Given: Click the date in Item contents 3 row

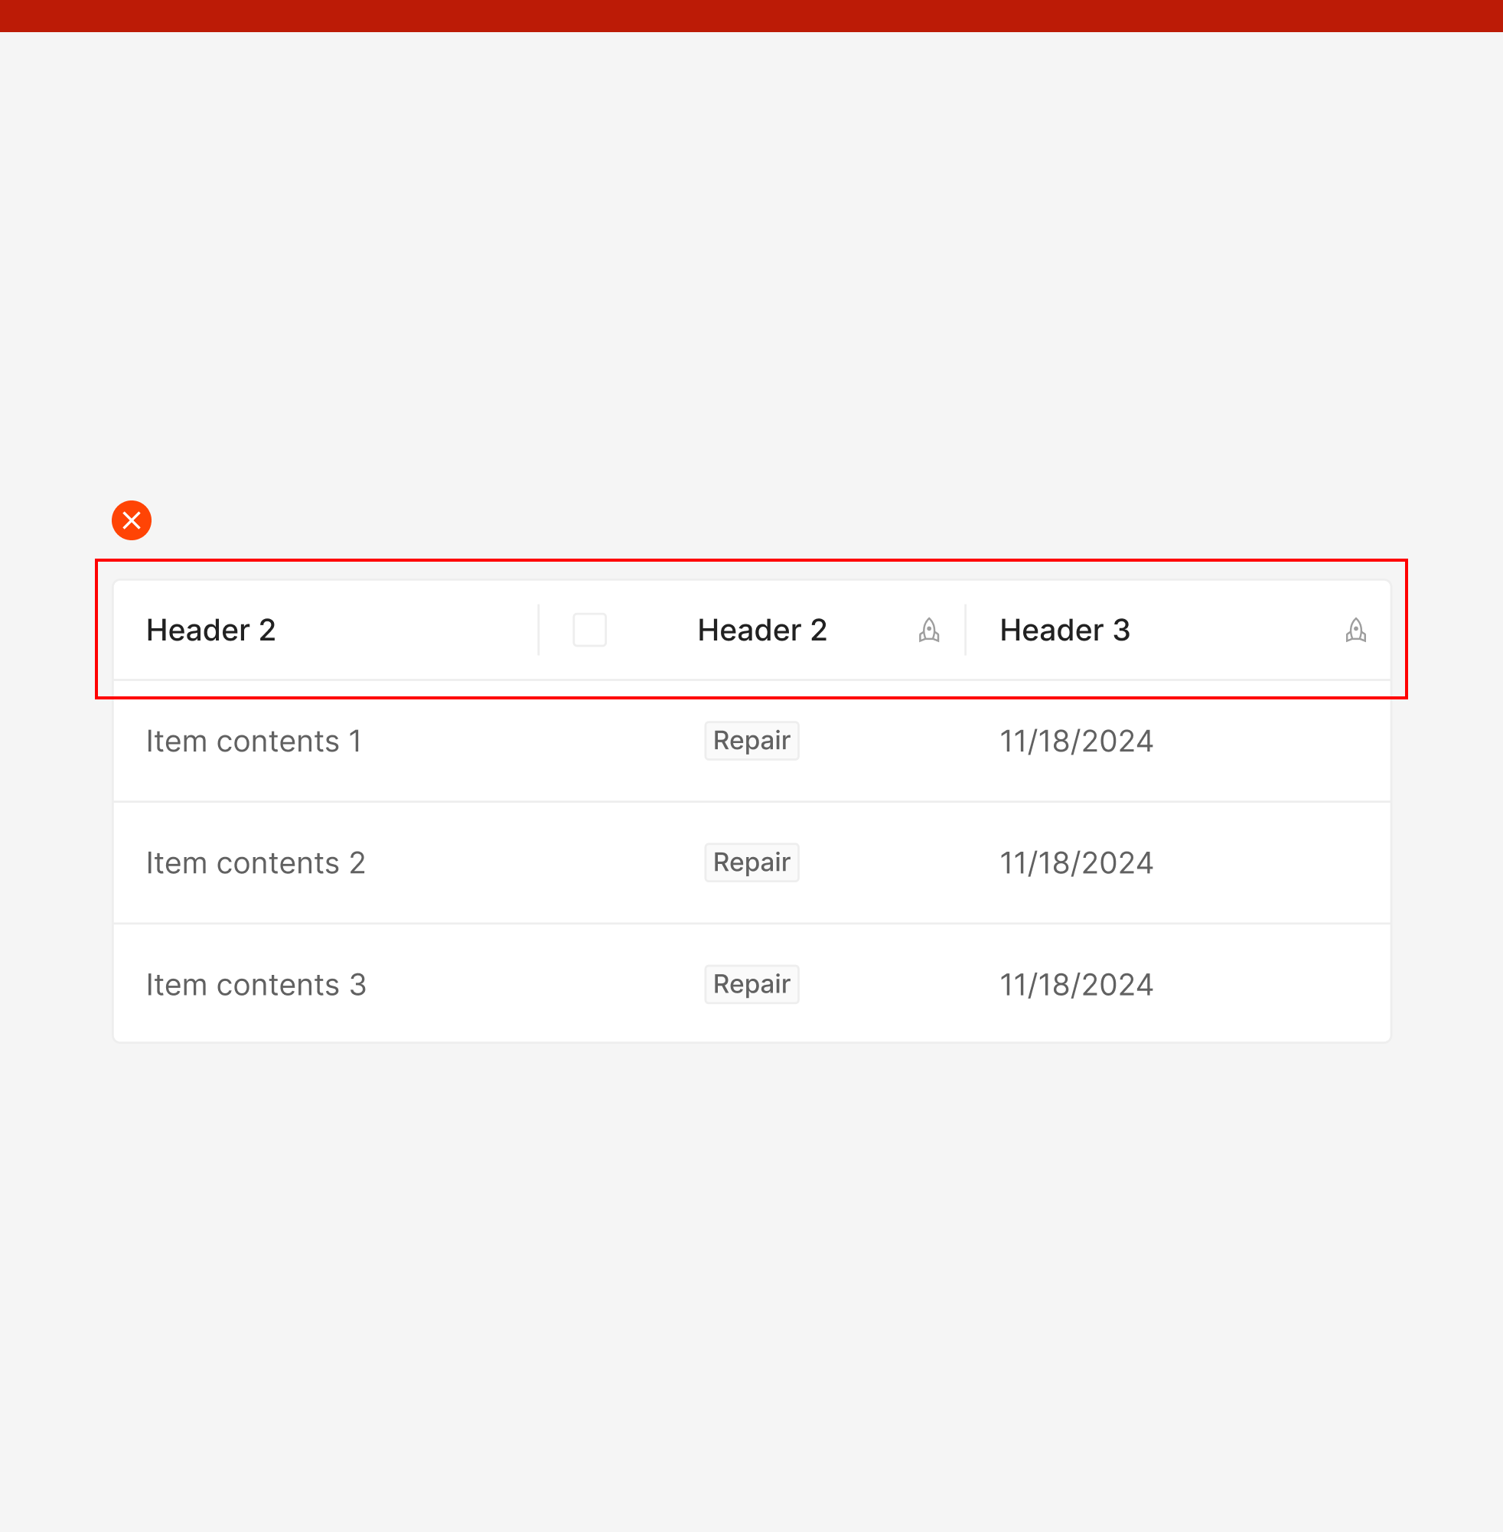Looking at the screenshot, I should coord(1076,984).
